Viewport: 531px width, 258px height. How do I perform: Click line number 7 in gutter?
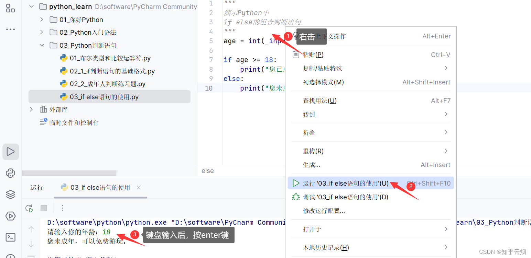(x=211, y=60)
